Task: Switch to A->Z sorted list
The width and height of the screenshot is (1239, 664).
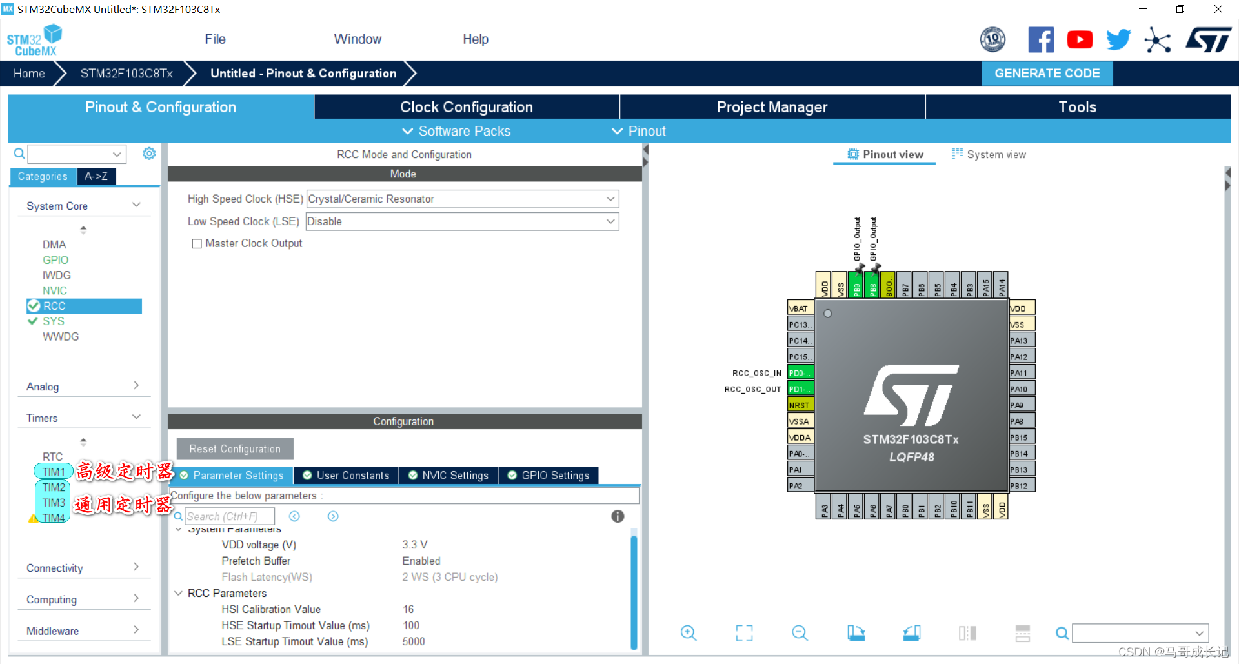Action: [x=96, y=176]
